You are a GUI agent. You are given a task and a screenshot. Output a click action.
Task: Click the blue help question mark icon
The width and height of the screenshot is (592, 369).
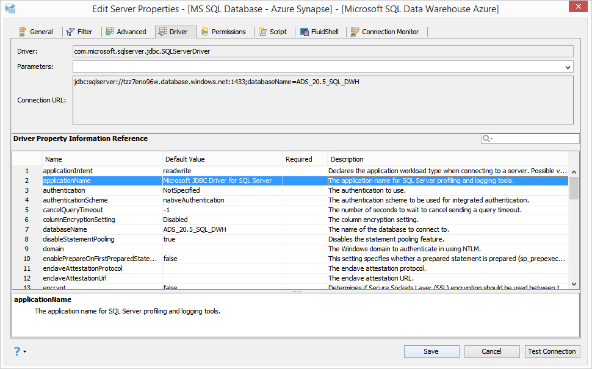click(x=17, y=351)
